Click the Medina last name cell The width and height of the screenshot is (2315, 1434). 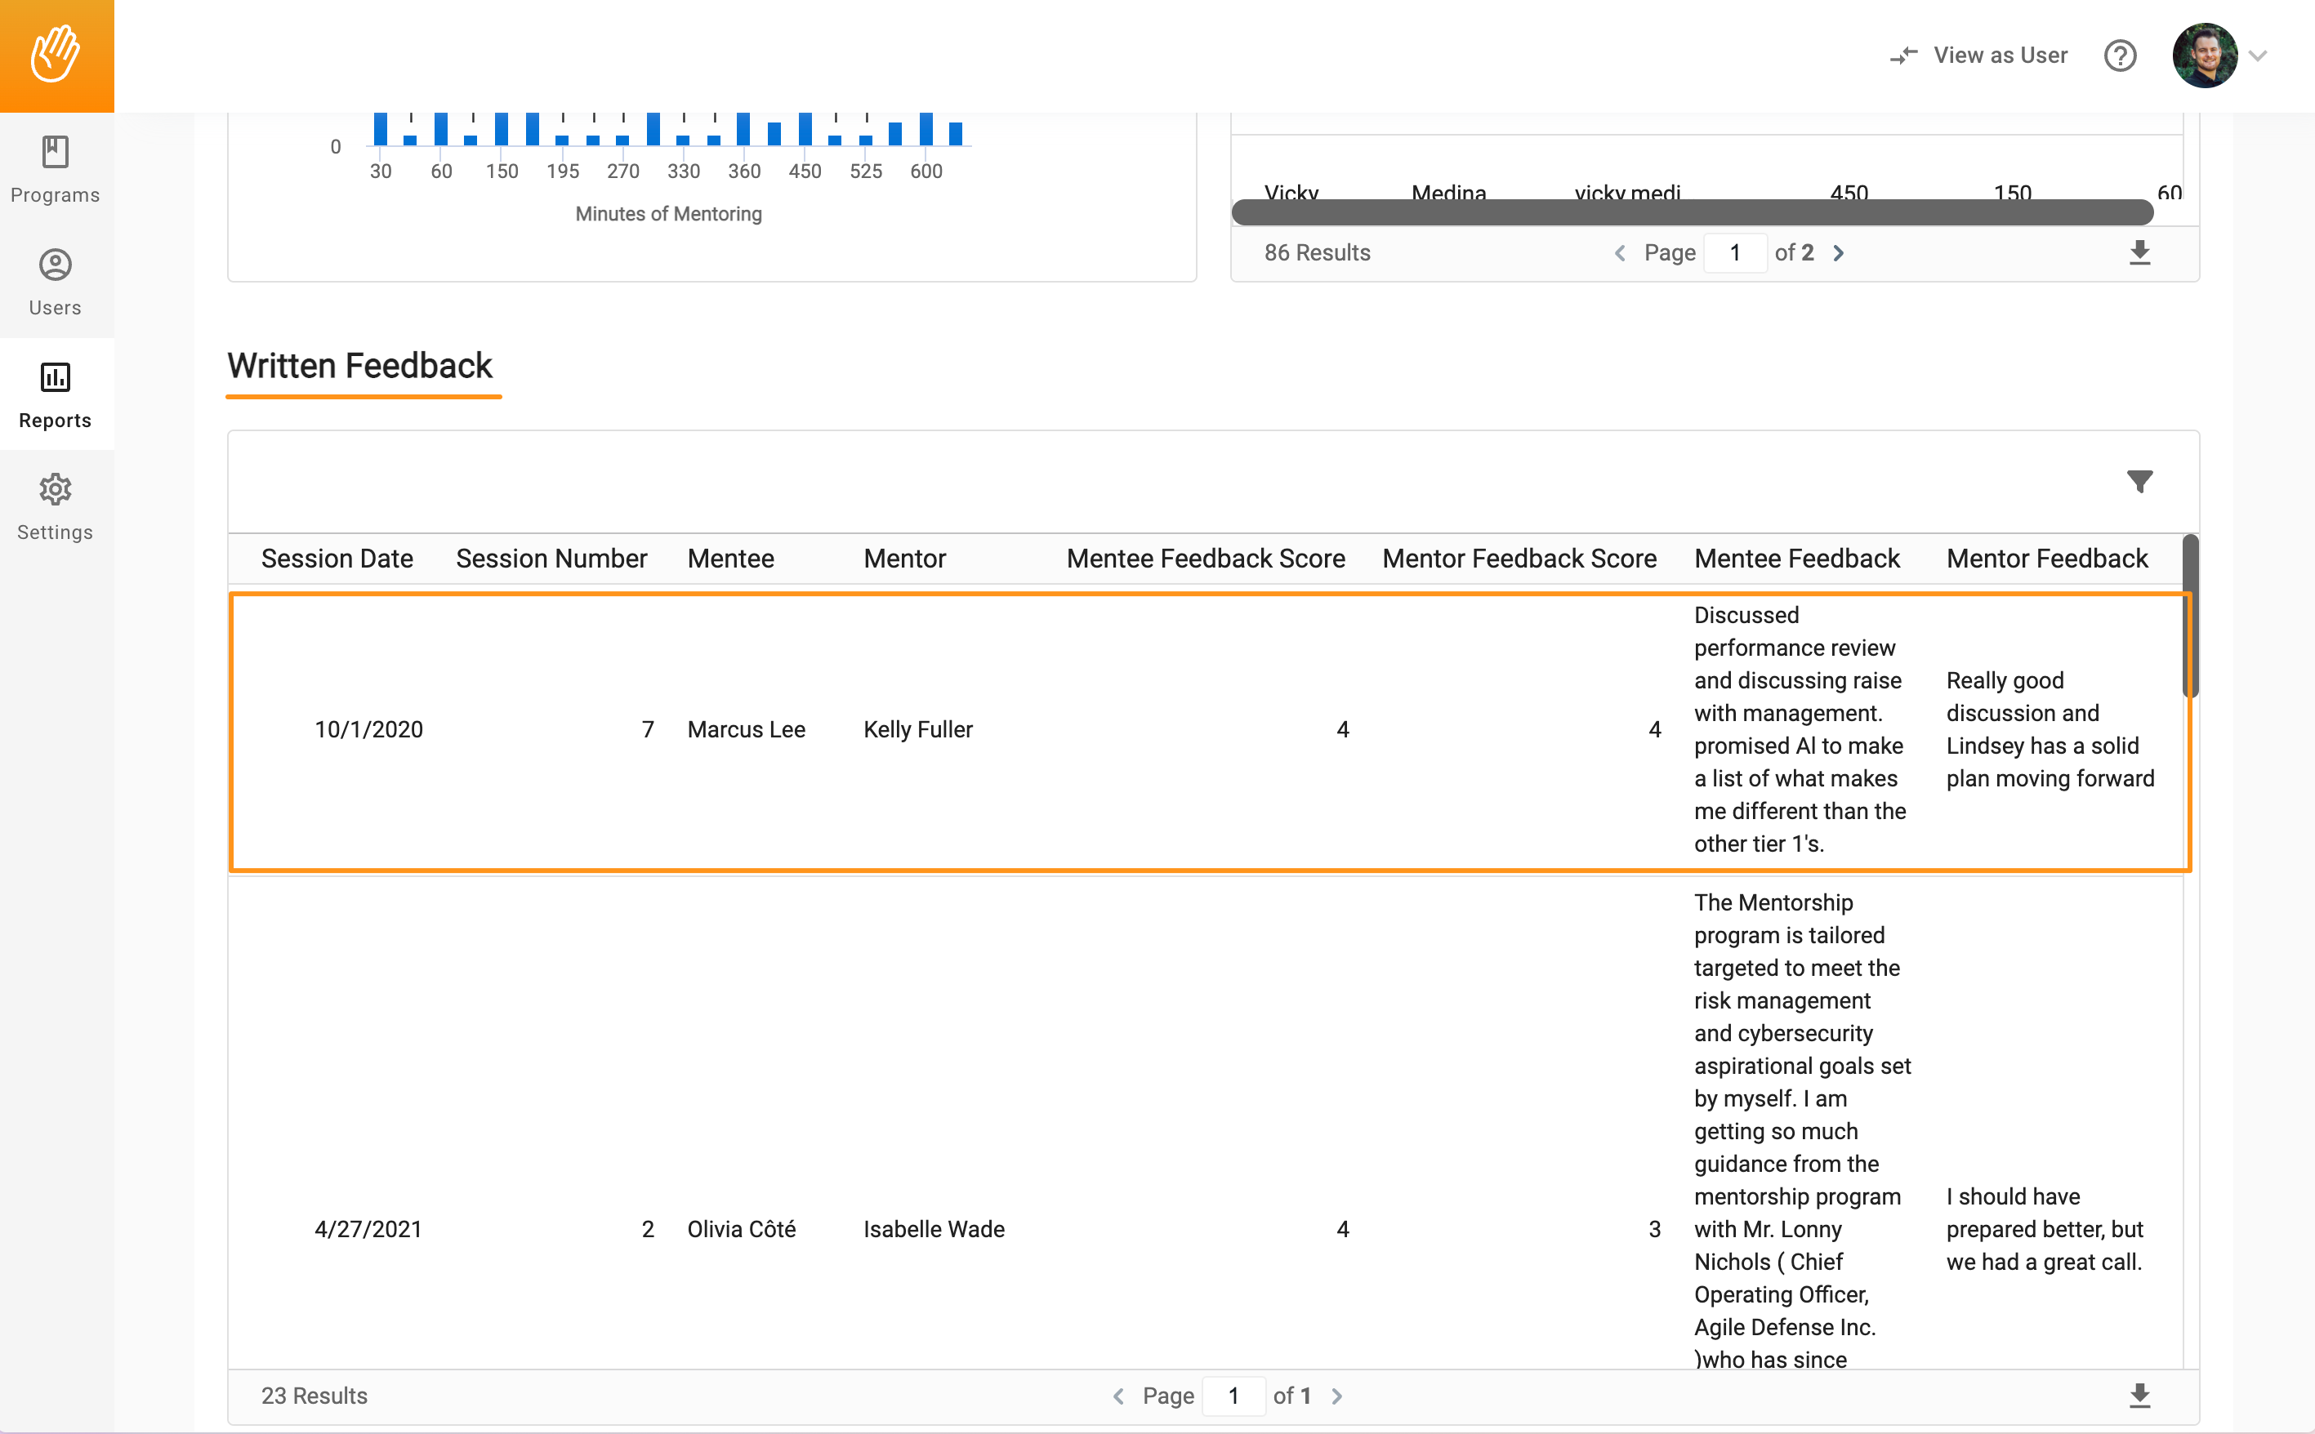click(x=1448, y=192)
